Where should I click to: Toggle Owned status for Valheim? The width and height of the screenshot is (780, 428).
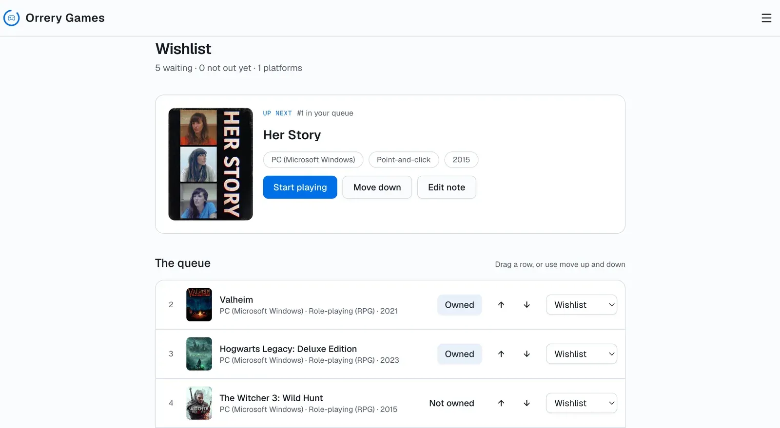(459, 305)
